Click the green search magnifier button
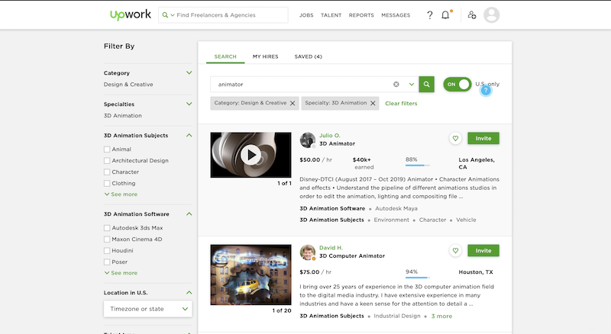Screen dimensions: 611x334 coord(427,84)
